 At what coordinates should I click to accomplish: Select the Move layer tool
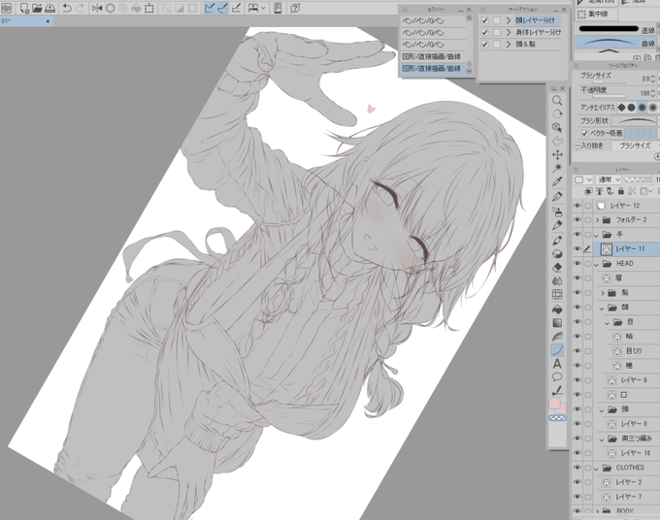click(557, 155)
